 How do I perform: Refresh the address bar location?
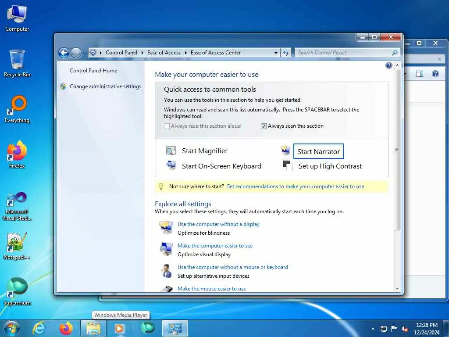(x=286, y=53)
